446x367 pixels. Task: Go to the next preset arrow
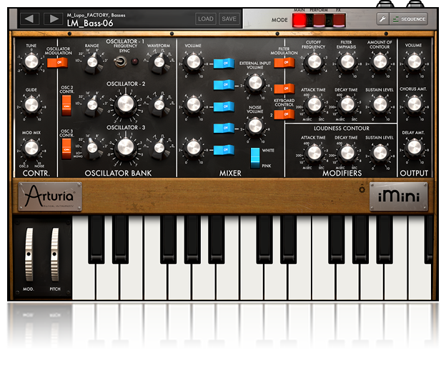pos(53,19)
